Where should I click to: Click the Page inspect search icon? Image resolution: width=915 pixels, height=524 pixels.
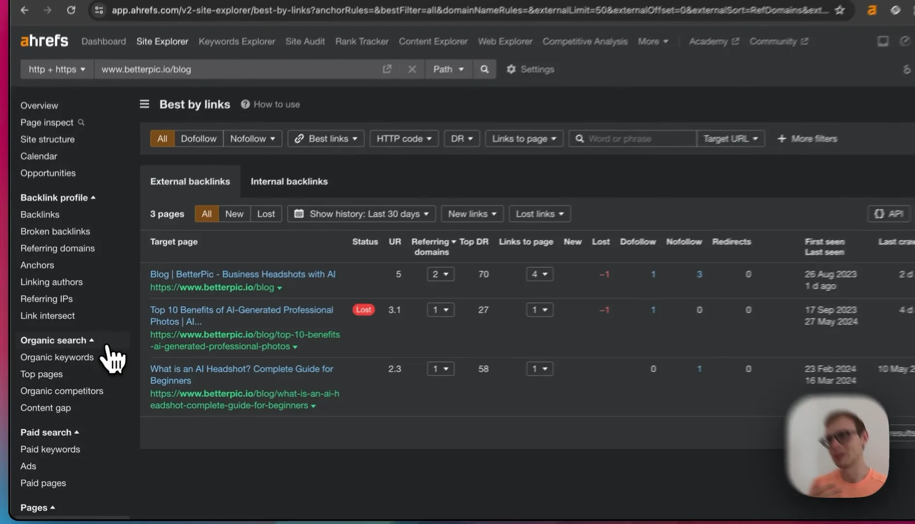pyautogui.click(x=81, y=122)
